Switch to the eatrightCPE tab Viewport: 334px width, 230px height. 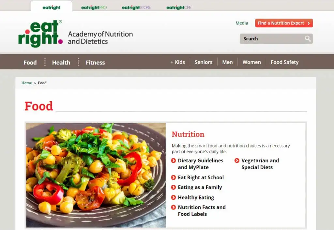tap(179, 7)
